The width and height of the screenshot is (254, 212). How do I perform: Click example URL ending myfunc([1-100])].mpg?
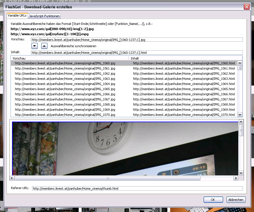[49, 34]
